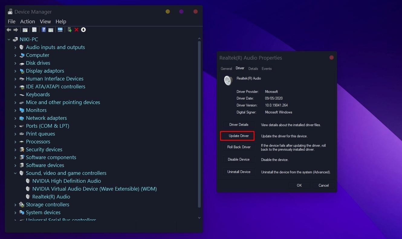
Task: Click the Properties toolbar icon
Action: (34, 30)
